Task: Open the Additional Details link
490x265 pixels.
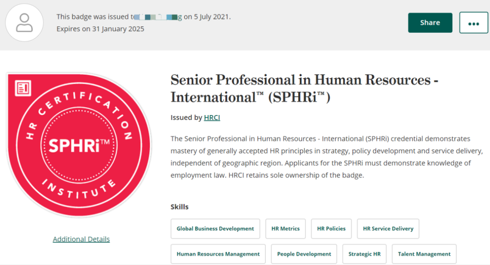Action: [81, 239]
